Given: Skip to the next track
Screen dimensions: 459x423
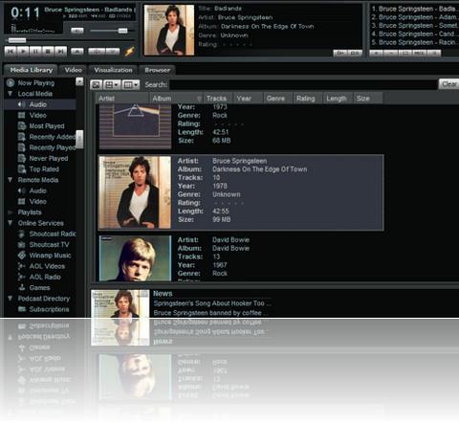Looking at the screenshot, I should (x=60, y=51).
